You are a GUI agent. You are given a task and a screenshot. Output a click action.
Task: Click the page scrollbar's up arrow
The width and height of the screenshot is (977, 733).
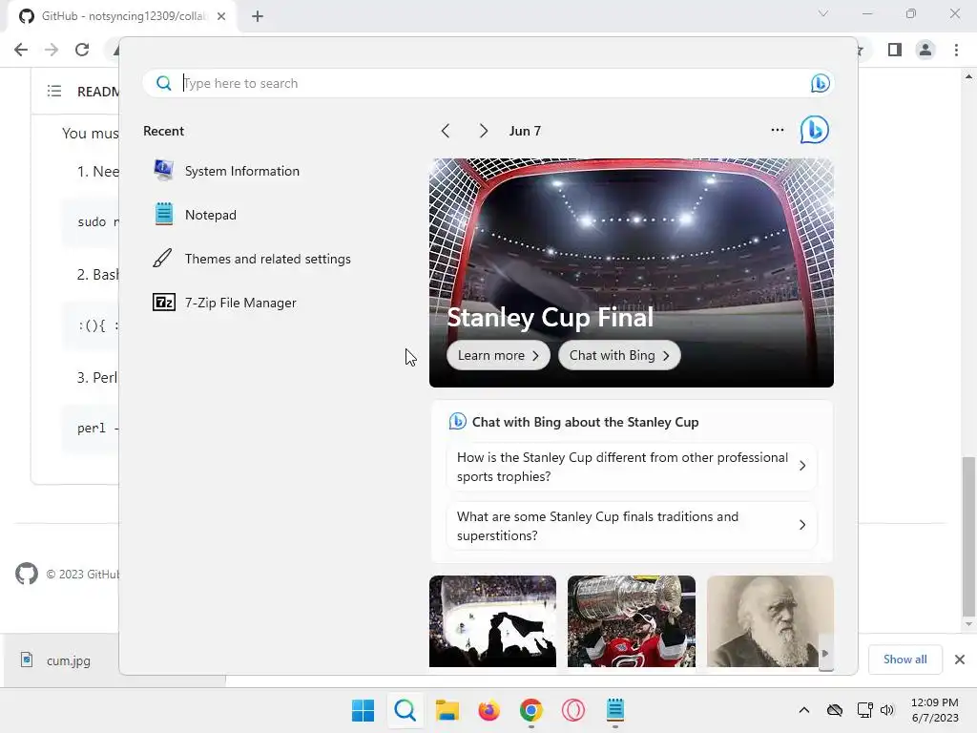click(968, 76)
